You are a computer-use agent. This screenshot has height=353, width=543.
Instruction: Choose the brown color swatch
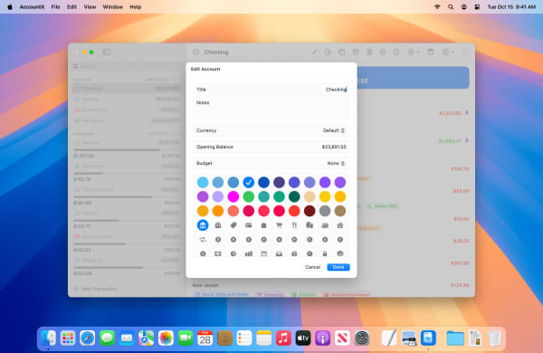(340, 211)
